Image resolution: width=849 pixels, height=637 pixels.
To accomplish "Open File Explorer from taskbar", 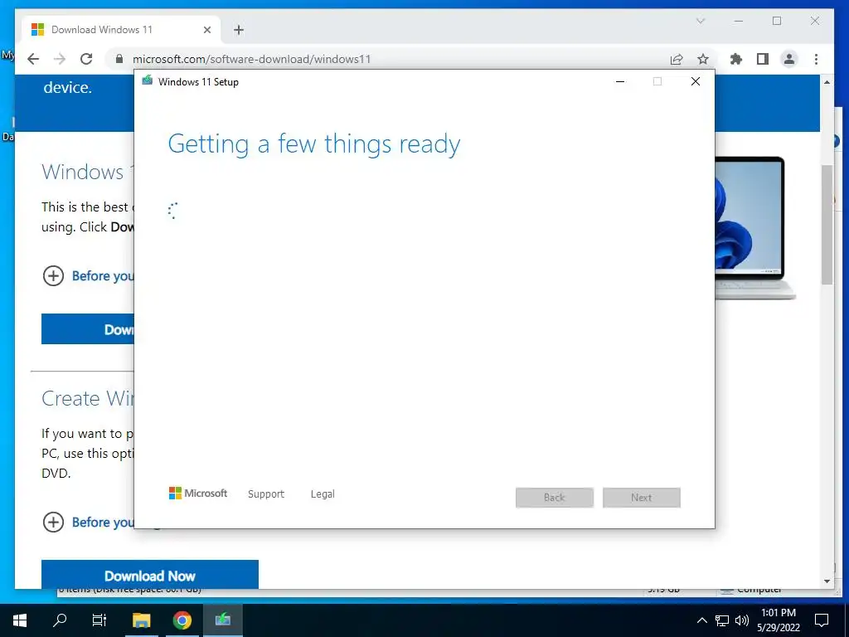I will [141, 620].
